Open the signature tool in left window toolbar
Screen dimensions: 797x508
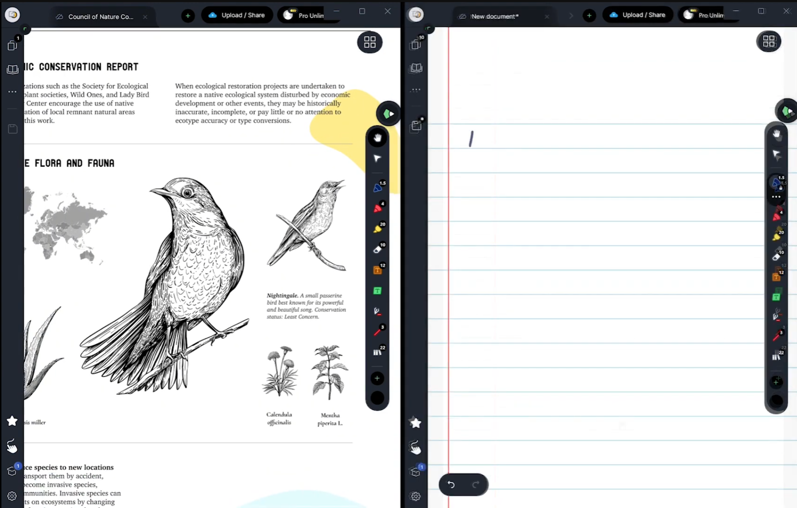tap(378, 311)
